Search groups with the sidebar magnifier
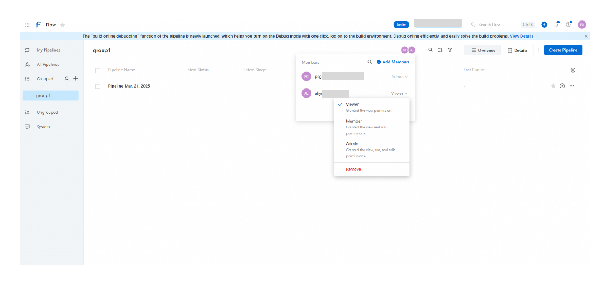610x284 pixels. (x=67, y=78)
